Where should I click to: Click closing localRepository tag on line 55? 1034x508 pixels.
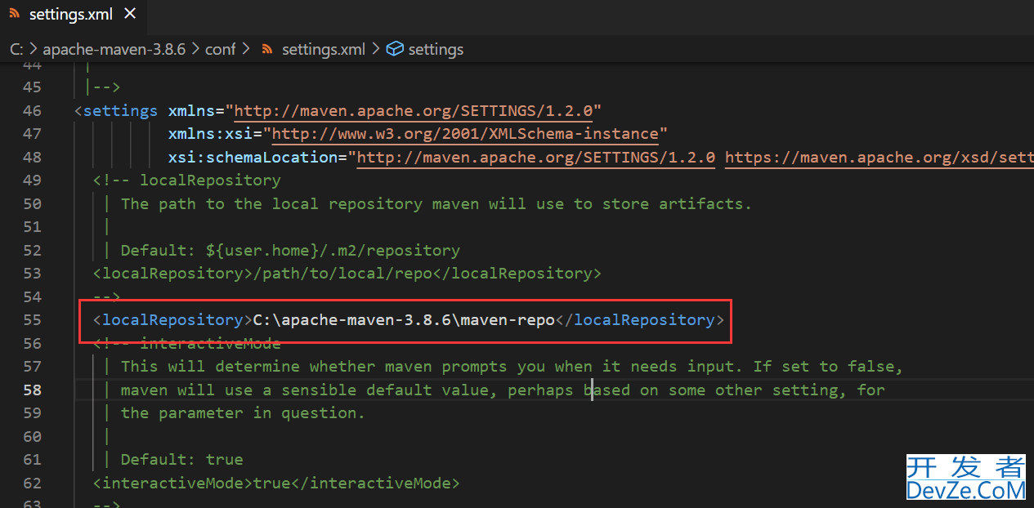639,319
